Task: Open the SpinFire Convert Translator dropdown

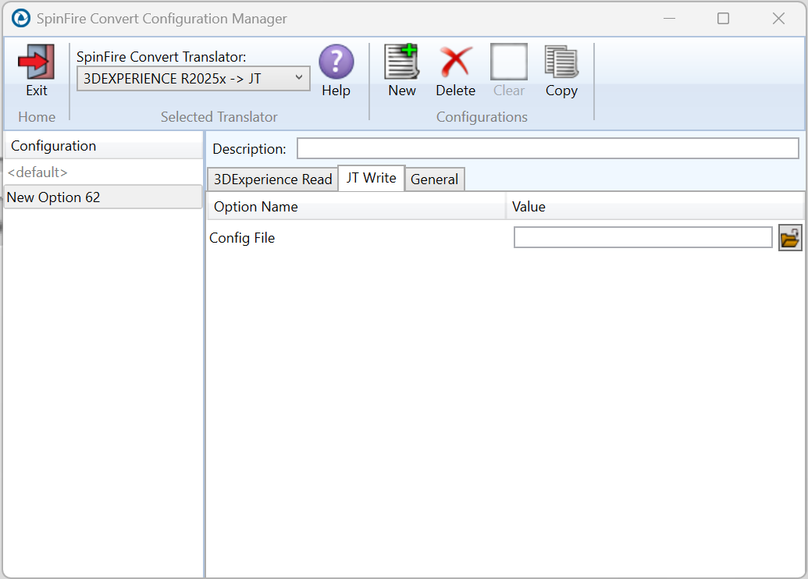Action: click(x=194, y=78)
